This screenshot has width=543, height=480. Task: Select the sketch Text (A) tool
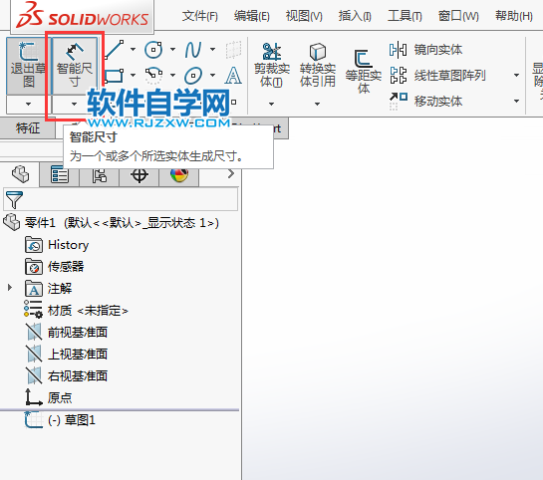(233, 75)
